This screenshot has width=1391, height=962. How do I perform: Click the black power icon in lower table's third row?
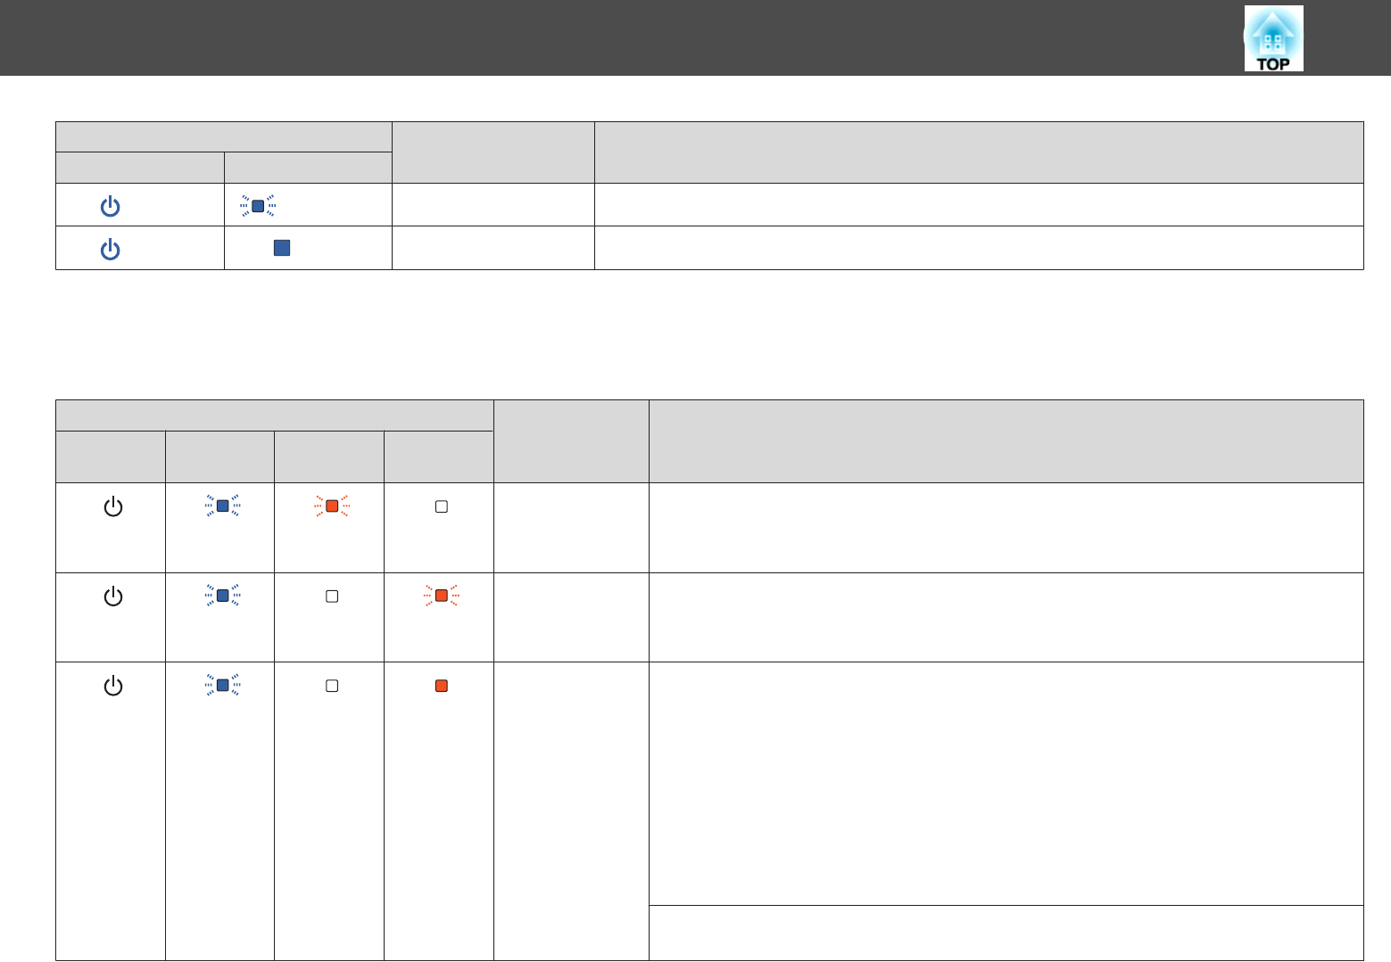pos(113,687)
